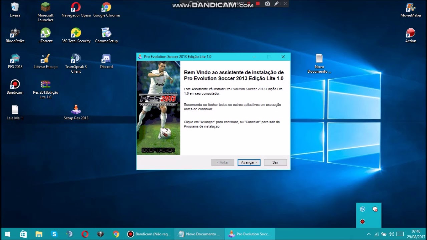Viewport: 427px width, 240px height.
Task: Click the Bandicam top bar pencil draw icon
Action: [x=276, y=4]
